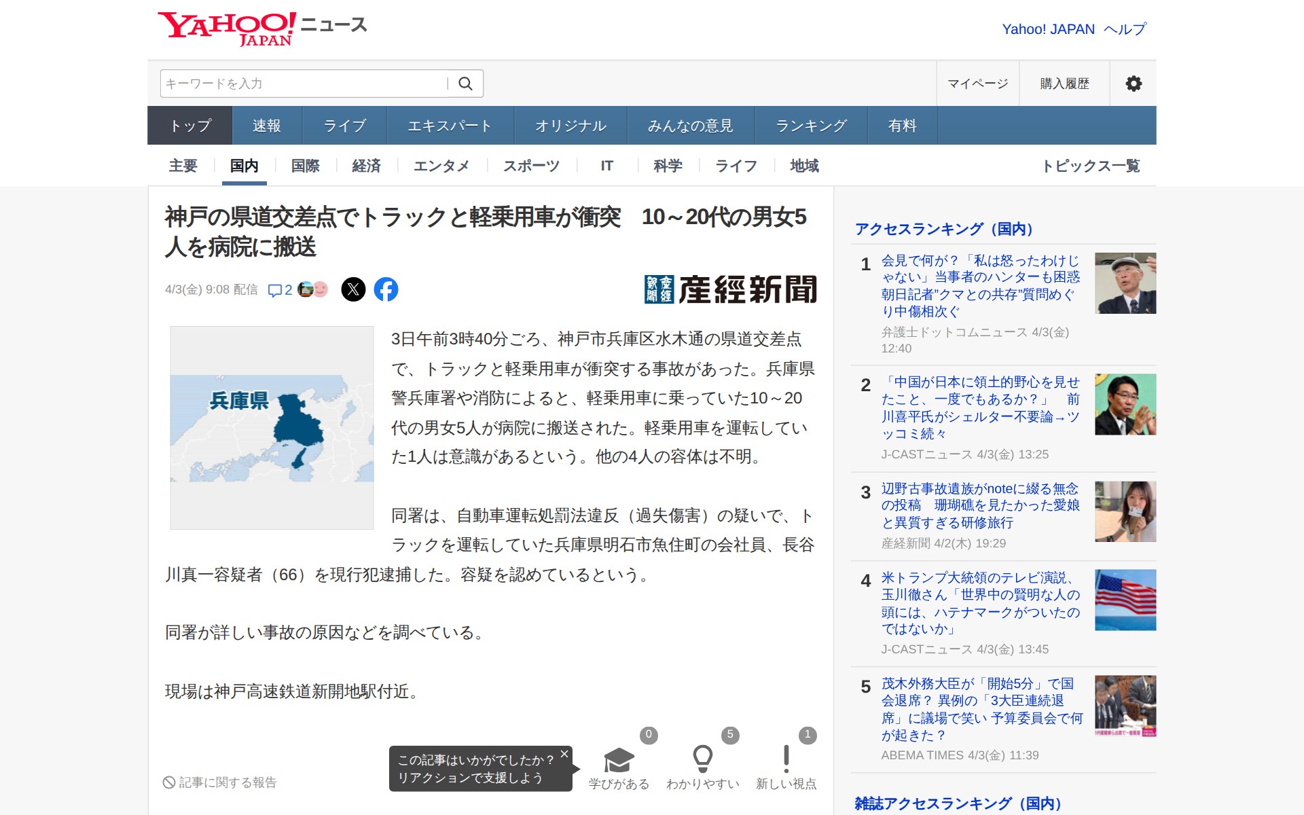1304x815 pixels.
Task: Open the マイページ button
Action: pyautogui.click(x=977, y=84)
